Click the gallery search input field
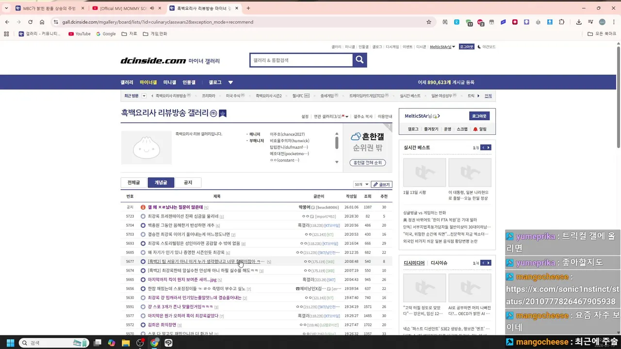The height and width of the screenshot is (349, 621). tap(301, 60)
